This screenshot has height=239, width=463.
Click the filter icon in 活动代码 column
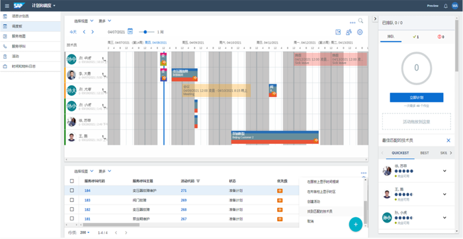click(198, 181)
